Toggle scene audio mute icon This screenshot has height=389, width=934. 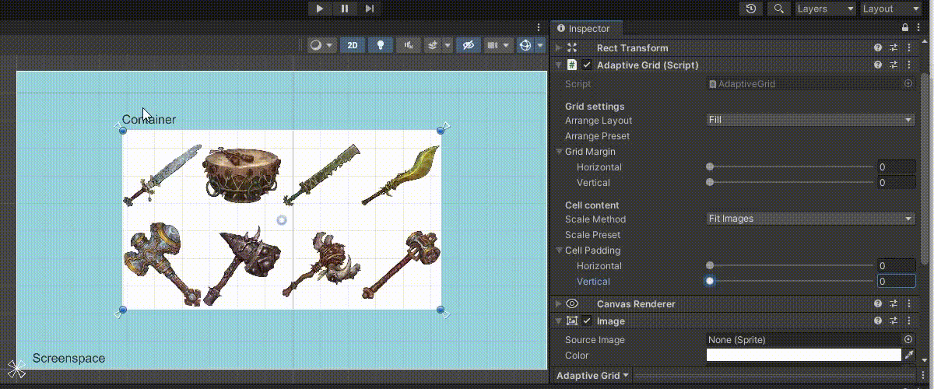[x=408, y=45]
